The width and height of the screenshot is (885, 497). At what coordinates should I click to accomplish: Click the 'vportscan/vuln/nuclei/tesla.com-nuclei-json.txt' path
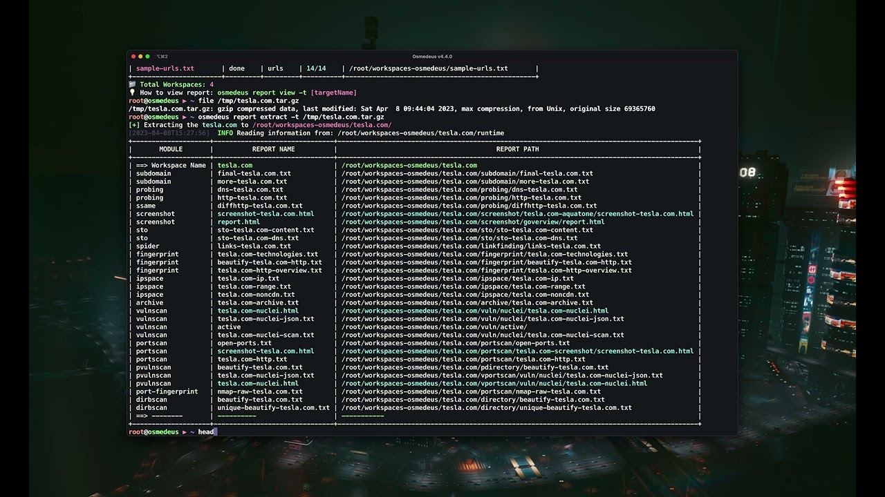point(502,376)
